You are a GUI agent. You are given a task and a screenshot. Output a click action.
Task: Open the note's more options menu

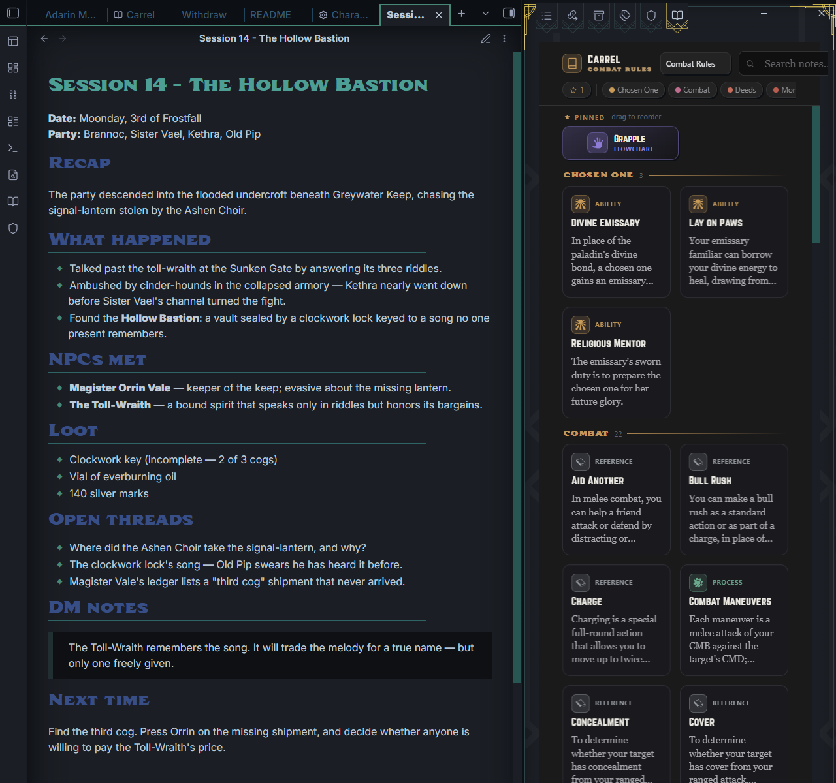click(504, 38)
